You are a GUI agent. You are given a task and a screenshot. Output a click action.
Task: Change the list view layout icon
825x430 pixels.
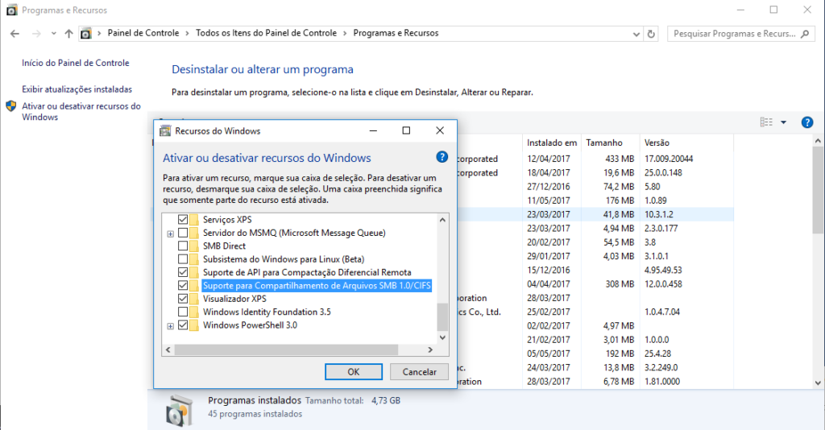click(766, 122)
